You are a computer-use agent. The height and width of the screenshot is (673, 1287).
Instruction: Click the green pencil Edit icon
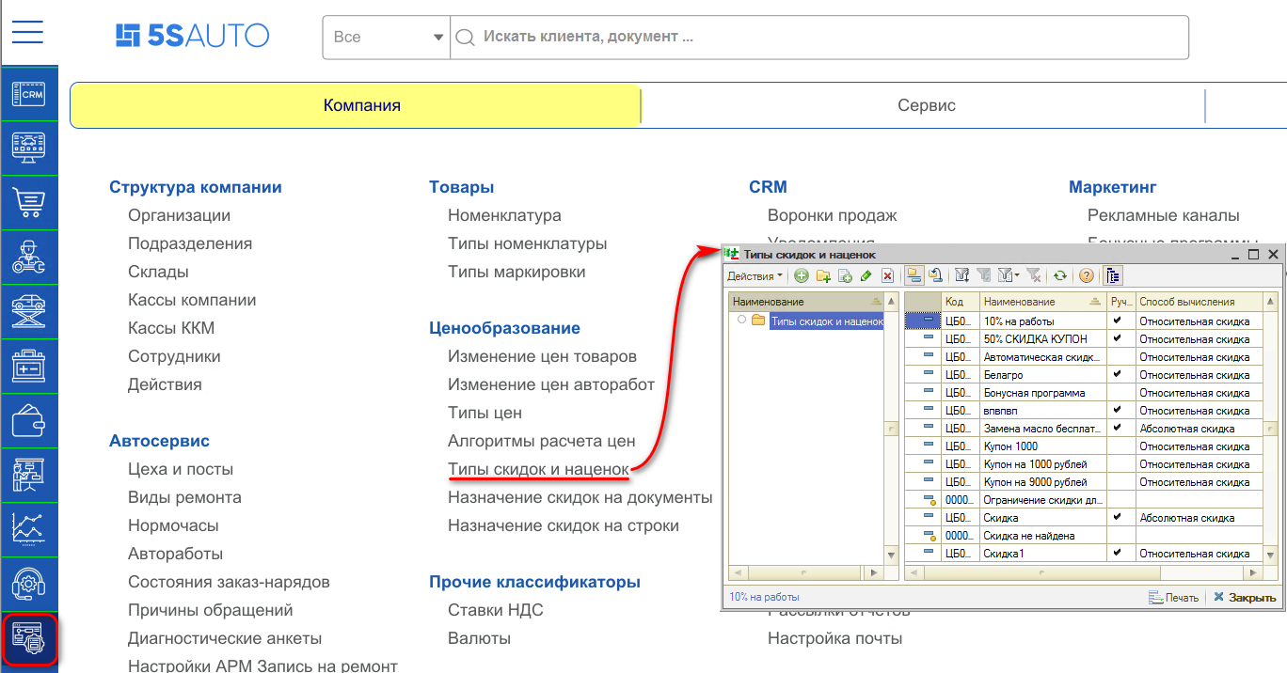click(x=866, y=275)
